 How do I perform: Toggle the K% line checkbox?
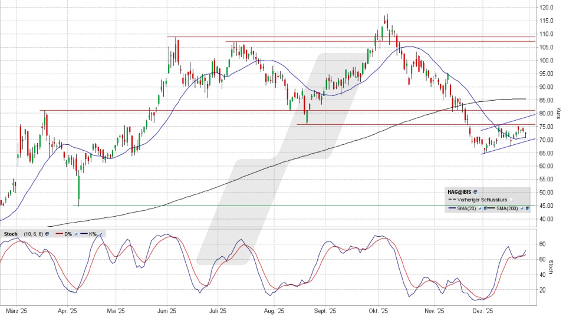[100, 234]
